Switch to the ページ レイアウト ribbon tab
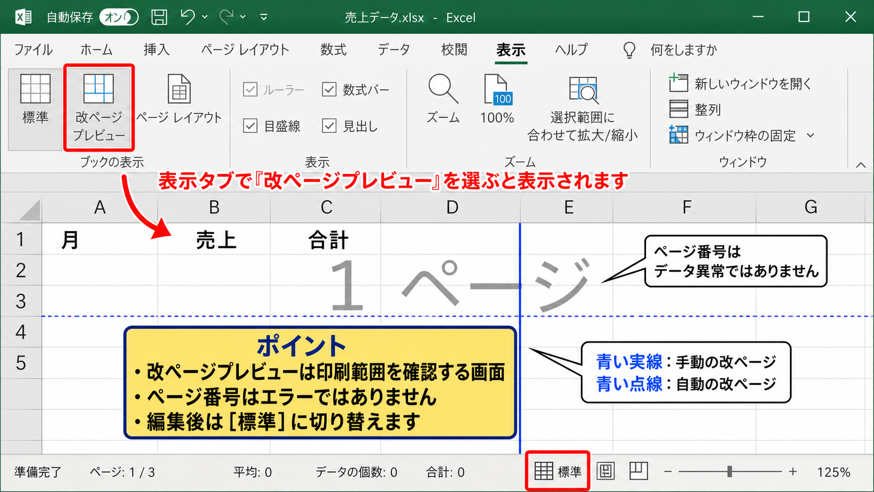 pyautogui.click(x=245, y=50)
